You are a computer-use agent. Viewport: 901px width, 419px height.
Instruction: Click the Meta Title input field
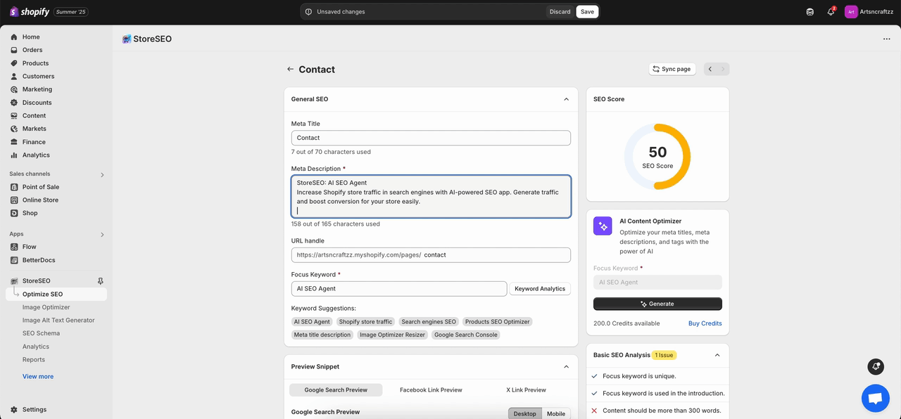tap(431, 138)
